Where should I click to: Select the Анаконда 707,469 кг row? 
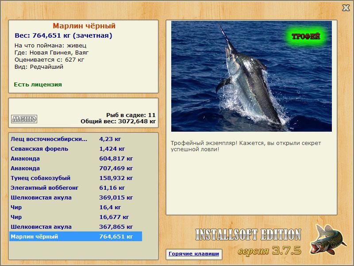pos(76,168)
